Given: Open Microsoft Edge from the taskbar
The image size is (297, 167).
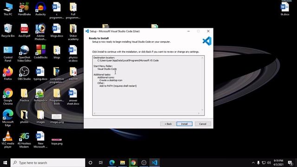Looking at the screenshot, I should [112, 163].
